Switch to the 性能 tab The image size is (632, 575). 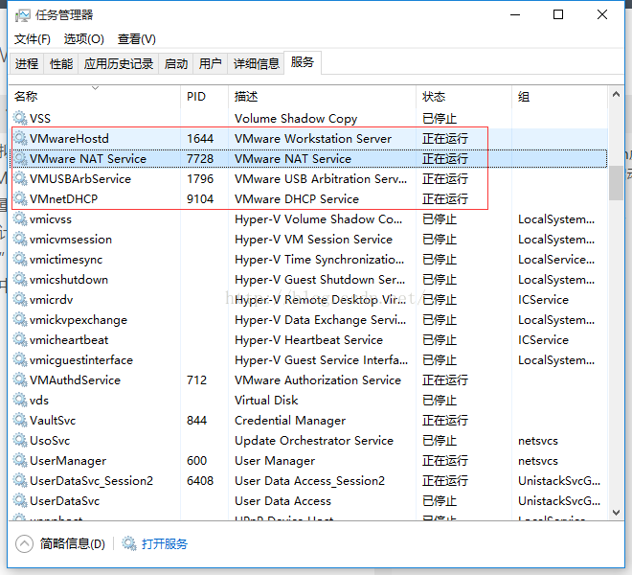[x=61, y=64]
